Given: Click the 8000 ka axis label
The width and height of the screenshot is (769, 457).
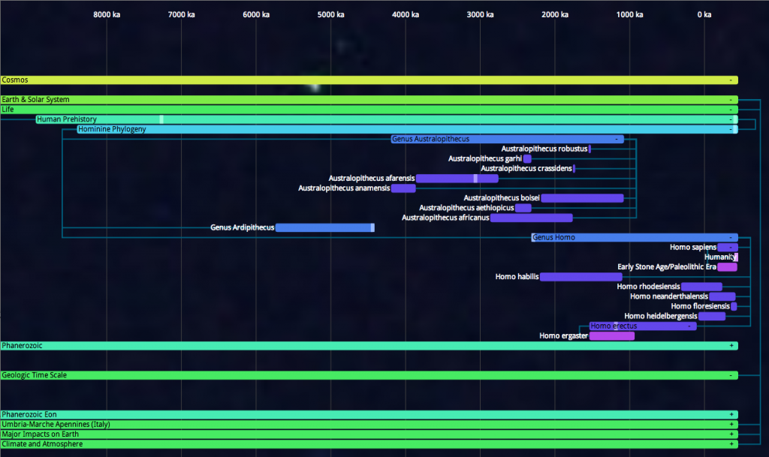Looking at the screenshot, I should click(x=107, y=15).
